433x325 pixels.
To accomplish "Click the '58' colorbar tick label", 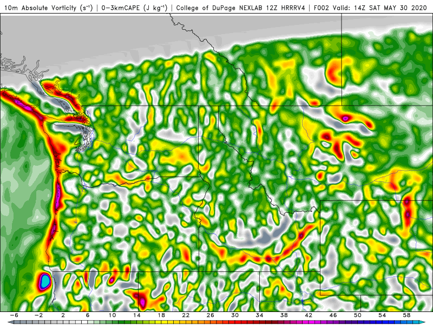I will pyautogui.click(x=406, y=315).
